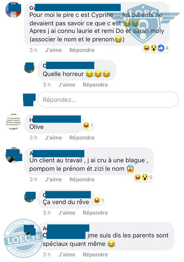Like the "Ça vend du rêve" reply
The image size is (184, 262).
tap(67, 213)
